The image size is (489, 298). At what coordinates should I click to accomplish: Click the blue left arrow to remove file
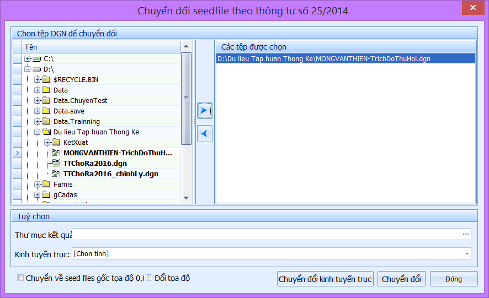204,133
